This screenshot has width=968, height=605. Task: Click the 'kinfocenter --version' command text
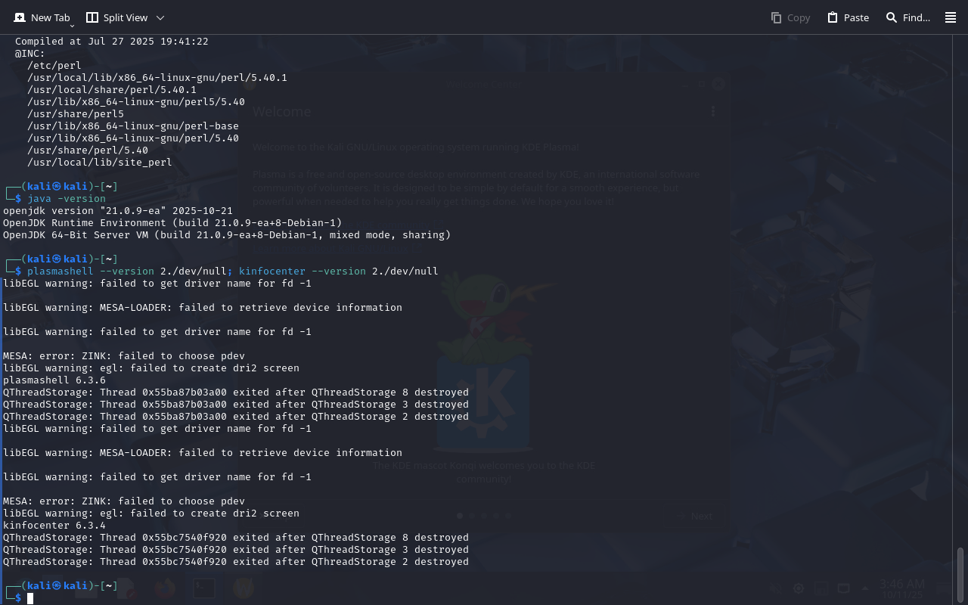click(x=302, y=271)
